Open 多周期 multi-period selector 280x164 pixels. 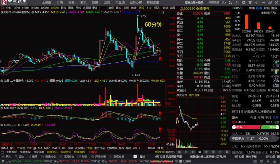click(x=87, y=8)
